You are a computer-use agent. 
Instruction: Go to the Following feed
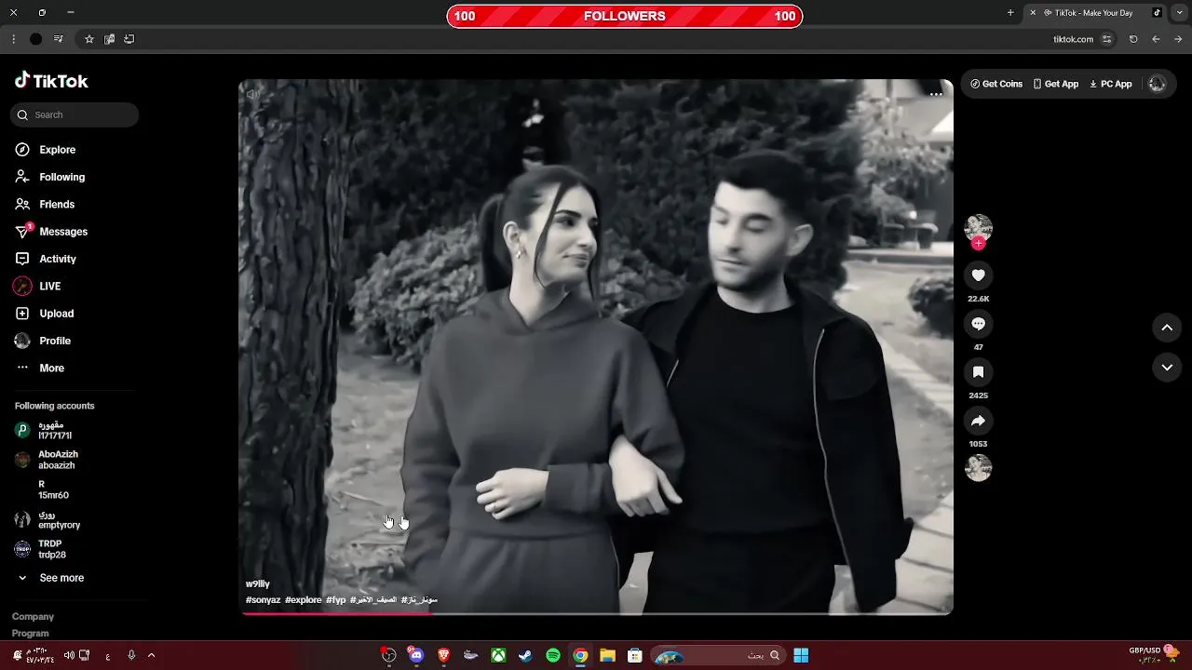tap(49, 177)
